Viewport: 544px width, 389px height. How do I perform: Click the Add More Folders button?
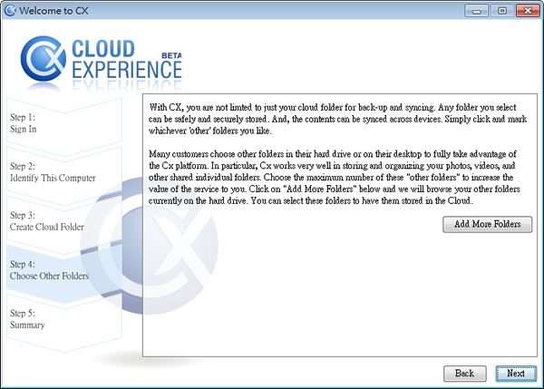point(487,225)
